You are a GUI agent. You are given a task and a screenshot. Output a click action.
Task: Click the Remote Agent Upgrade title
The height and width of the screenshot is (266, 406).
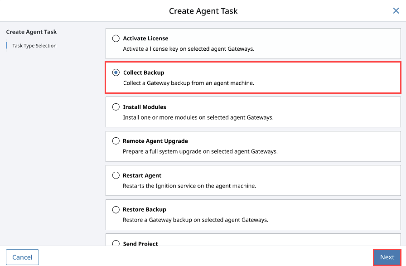coord(155,141)
